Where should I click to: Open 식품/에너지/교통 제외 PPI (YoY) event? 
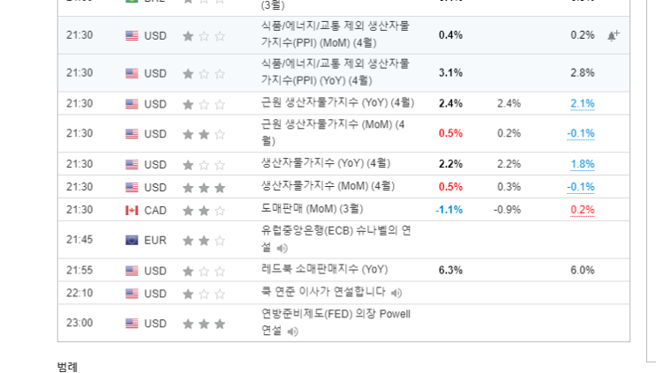point(336,72)
